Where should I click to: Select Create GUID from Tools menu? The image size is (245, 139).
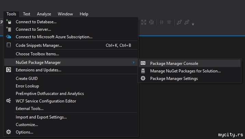pos(26,79)
